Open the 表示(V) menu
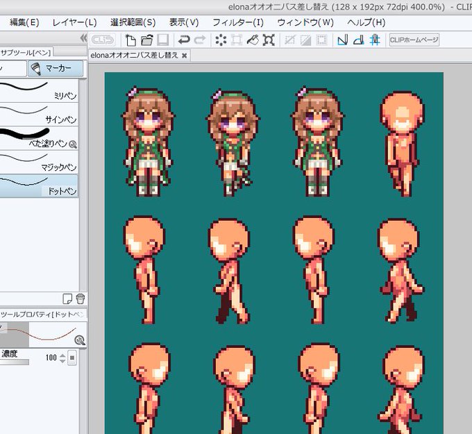The image size is (472, 434). tap(184, 23)
